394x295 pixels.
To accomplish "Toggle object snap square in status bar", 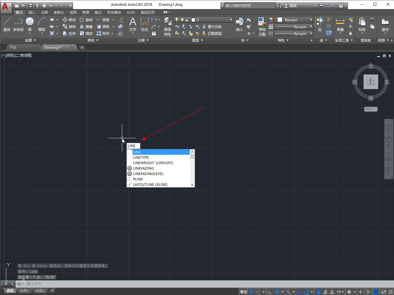I will coord(306,292).
